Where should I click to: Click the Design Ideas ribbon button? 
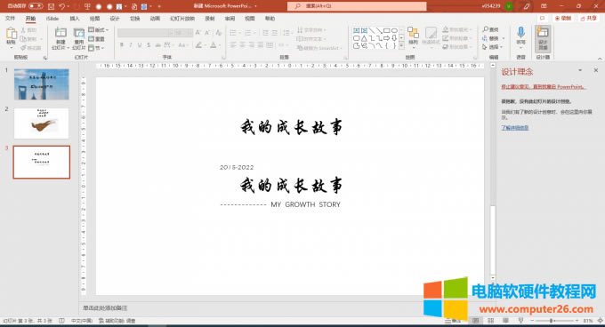(x=543, y=38)
